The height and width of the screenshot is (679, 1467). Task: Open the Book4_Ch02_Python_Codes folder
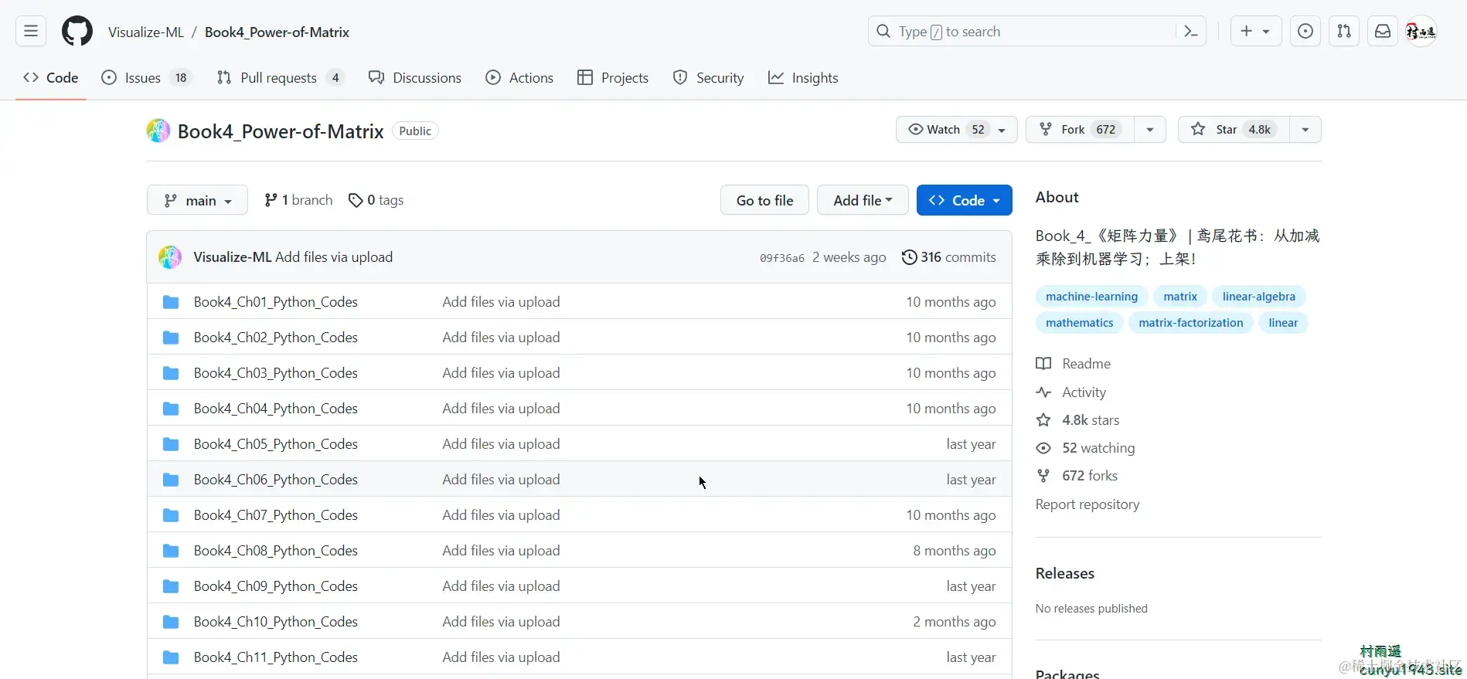pyautogui.click(x=275, y=338)
